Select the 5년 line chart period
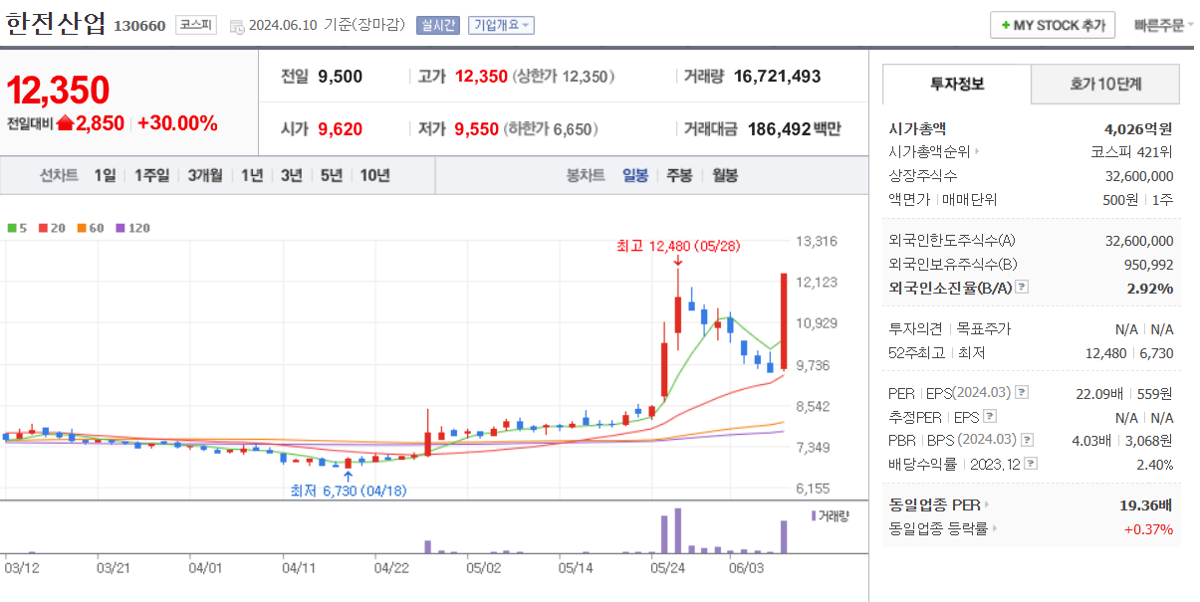Image resolution: width=1200 pixels, height=602 pixels. pos(332,175)
